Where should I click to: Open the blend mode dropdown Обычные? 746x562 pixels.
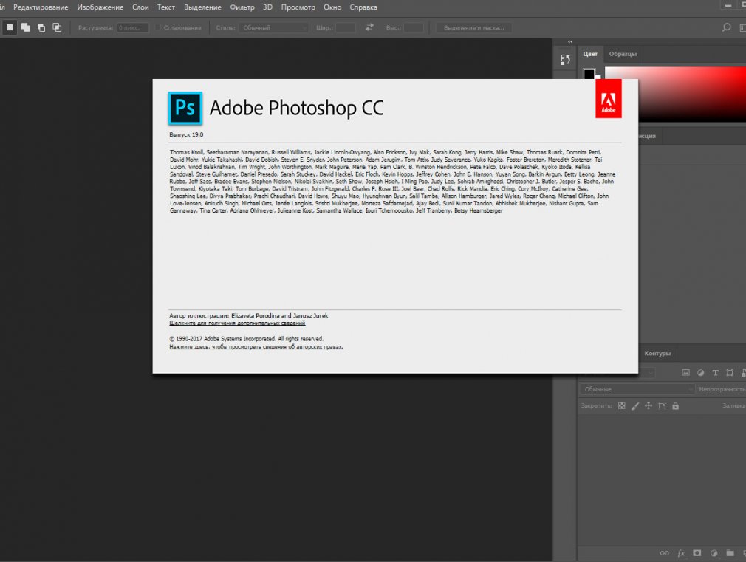[637, 389]
